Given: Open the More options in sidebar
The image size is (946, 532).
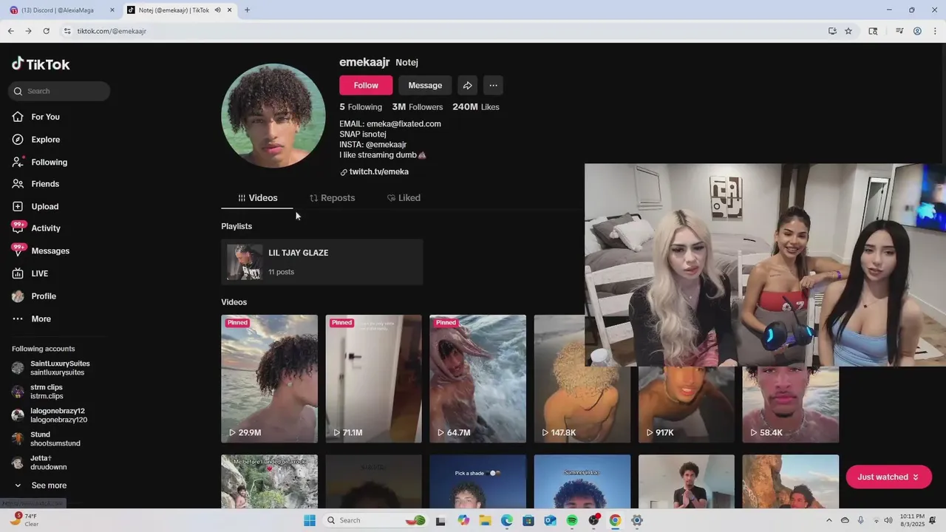Looking at the screenshot, I should [x=41, y=319].
